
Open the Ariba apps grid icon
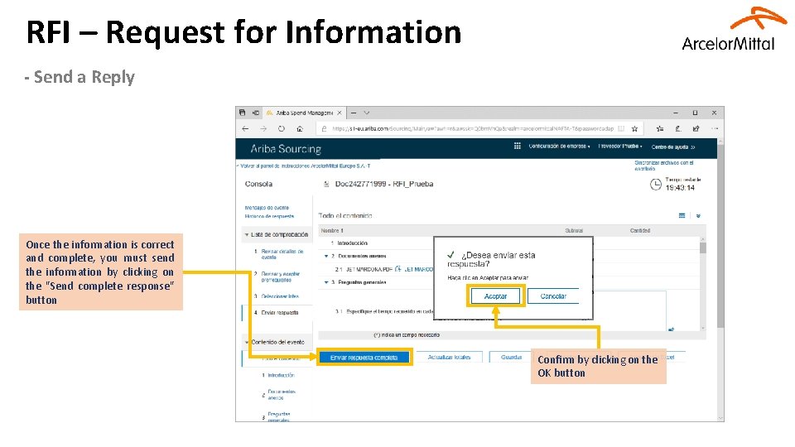[517, 146]
